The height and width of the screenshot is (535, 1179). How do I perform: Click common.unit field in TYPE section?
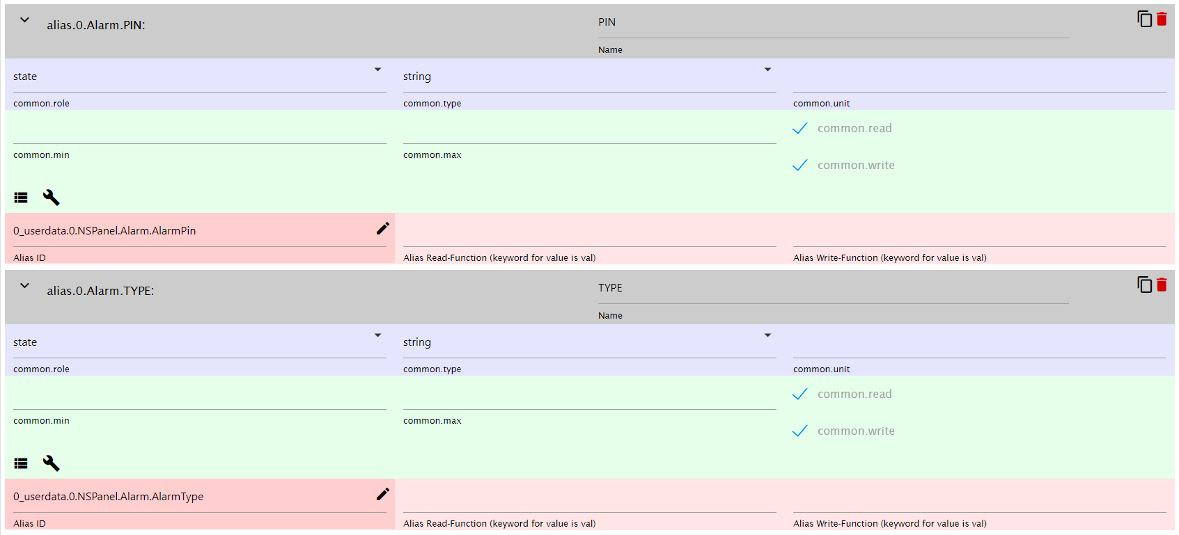[979, 342]
